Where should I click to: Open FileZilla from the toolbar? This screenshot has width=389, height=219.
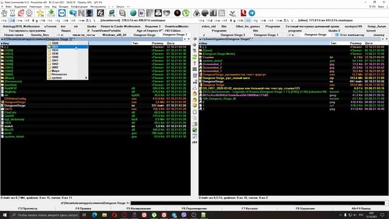(100, 13)
